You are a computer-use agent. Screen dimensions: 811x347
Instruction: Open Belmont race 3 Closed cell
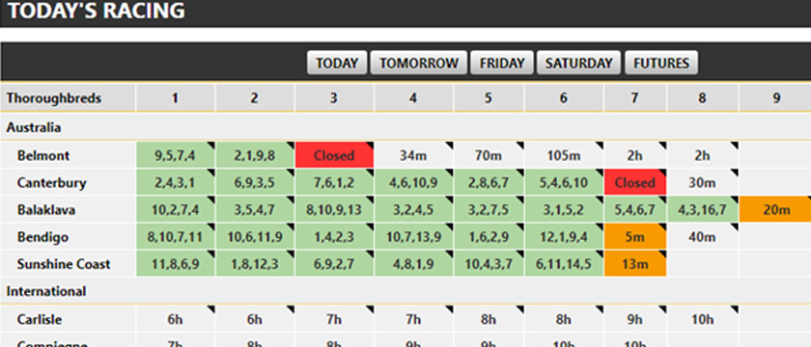click(334, 155)
